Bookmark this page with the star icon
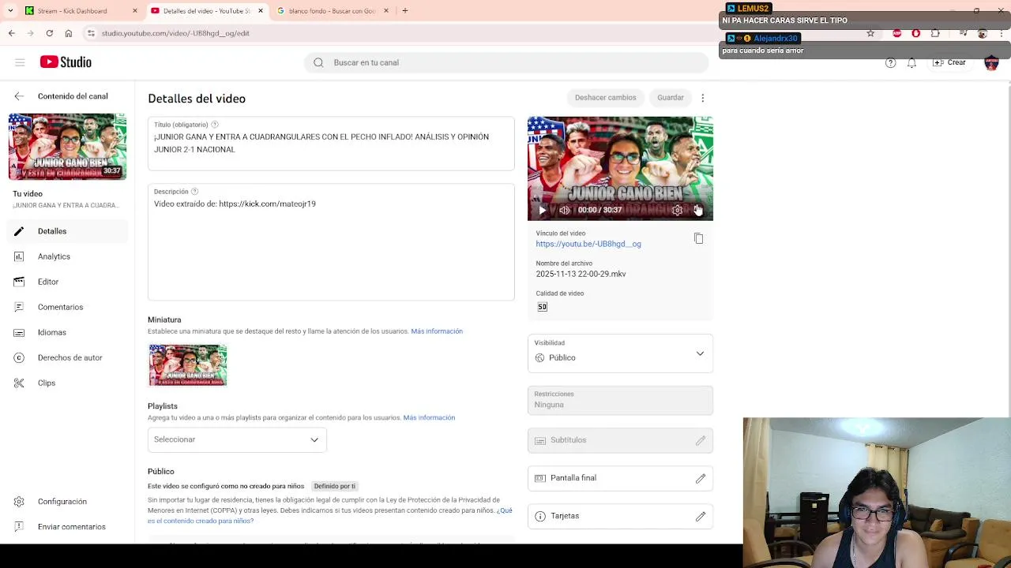Screen dimensions: 1011x568 pos(870,33)
